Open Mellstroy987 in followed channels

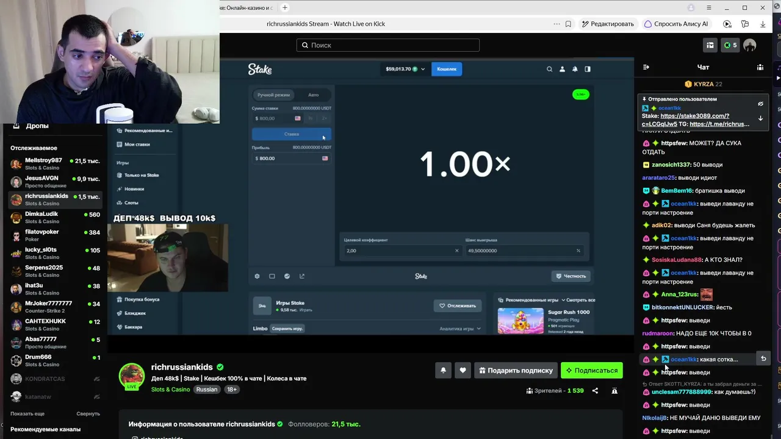point(55,163)
